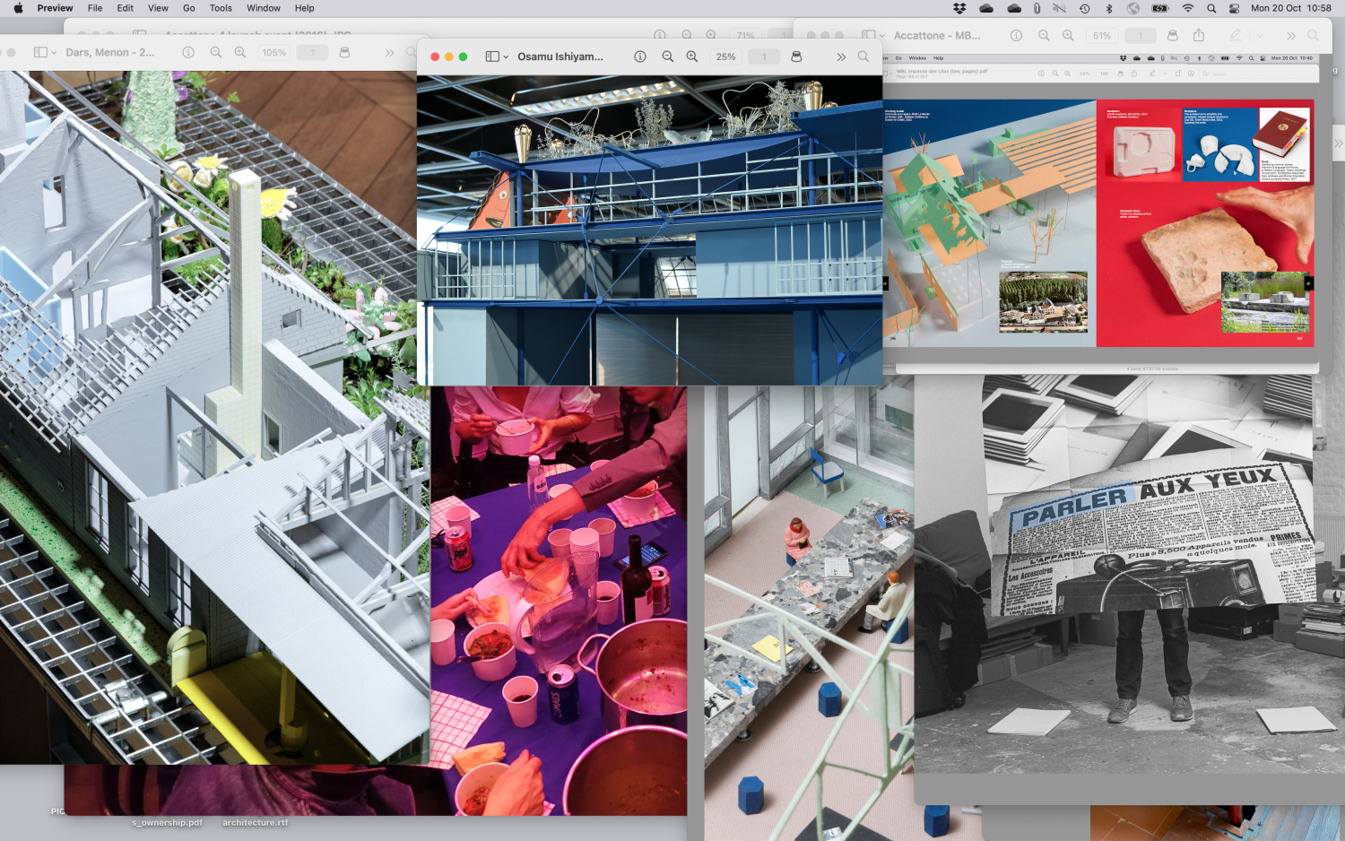Zoom out in the Osamu Ishiyam window
Viewport: 1345px width, 841px height.
click(667, 56)
